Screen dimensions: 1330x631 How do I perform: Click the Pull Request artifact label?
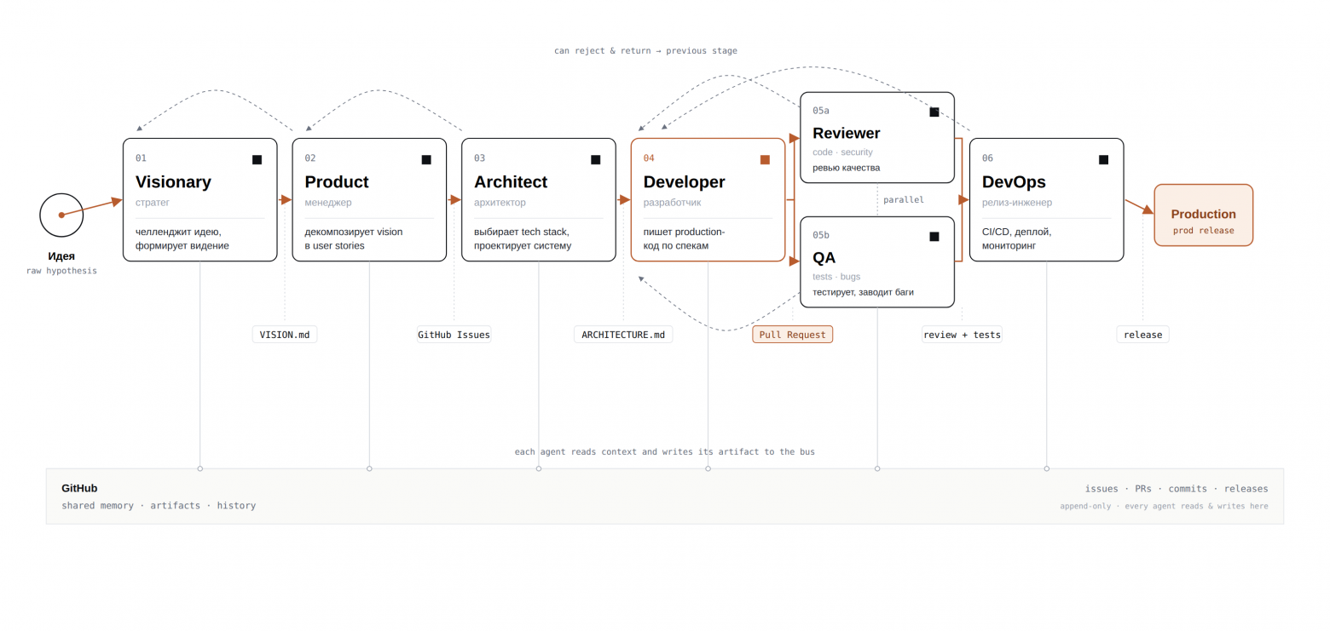click(x=792, y=335)
